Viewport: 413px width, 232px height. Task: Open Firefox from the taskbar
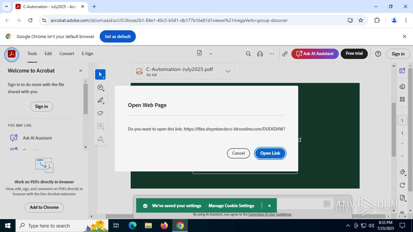click(164, 226)
